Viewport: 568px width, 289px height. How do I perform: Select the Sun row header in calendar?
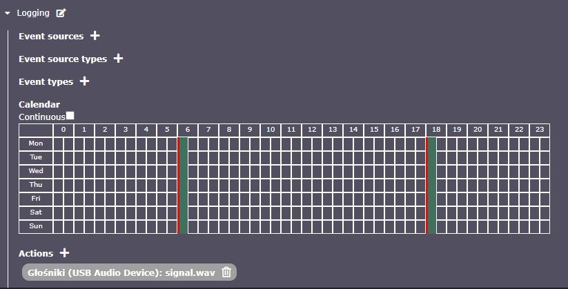tap(36, 226)
